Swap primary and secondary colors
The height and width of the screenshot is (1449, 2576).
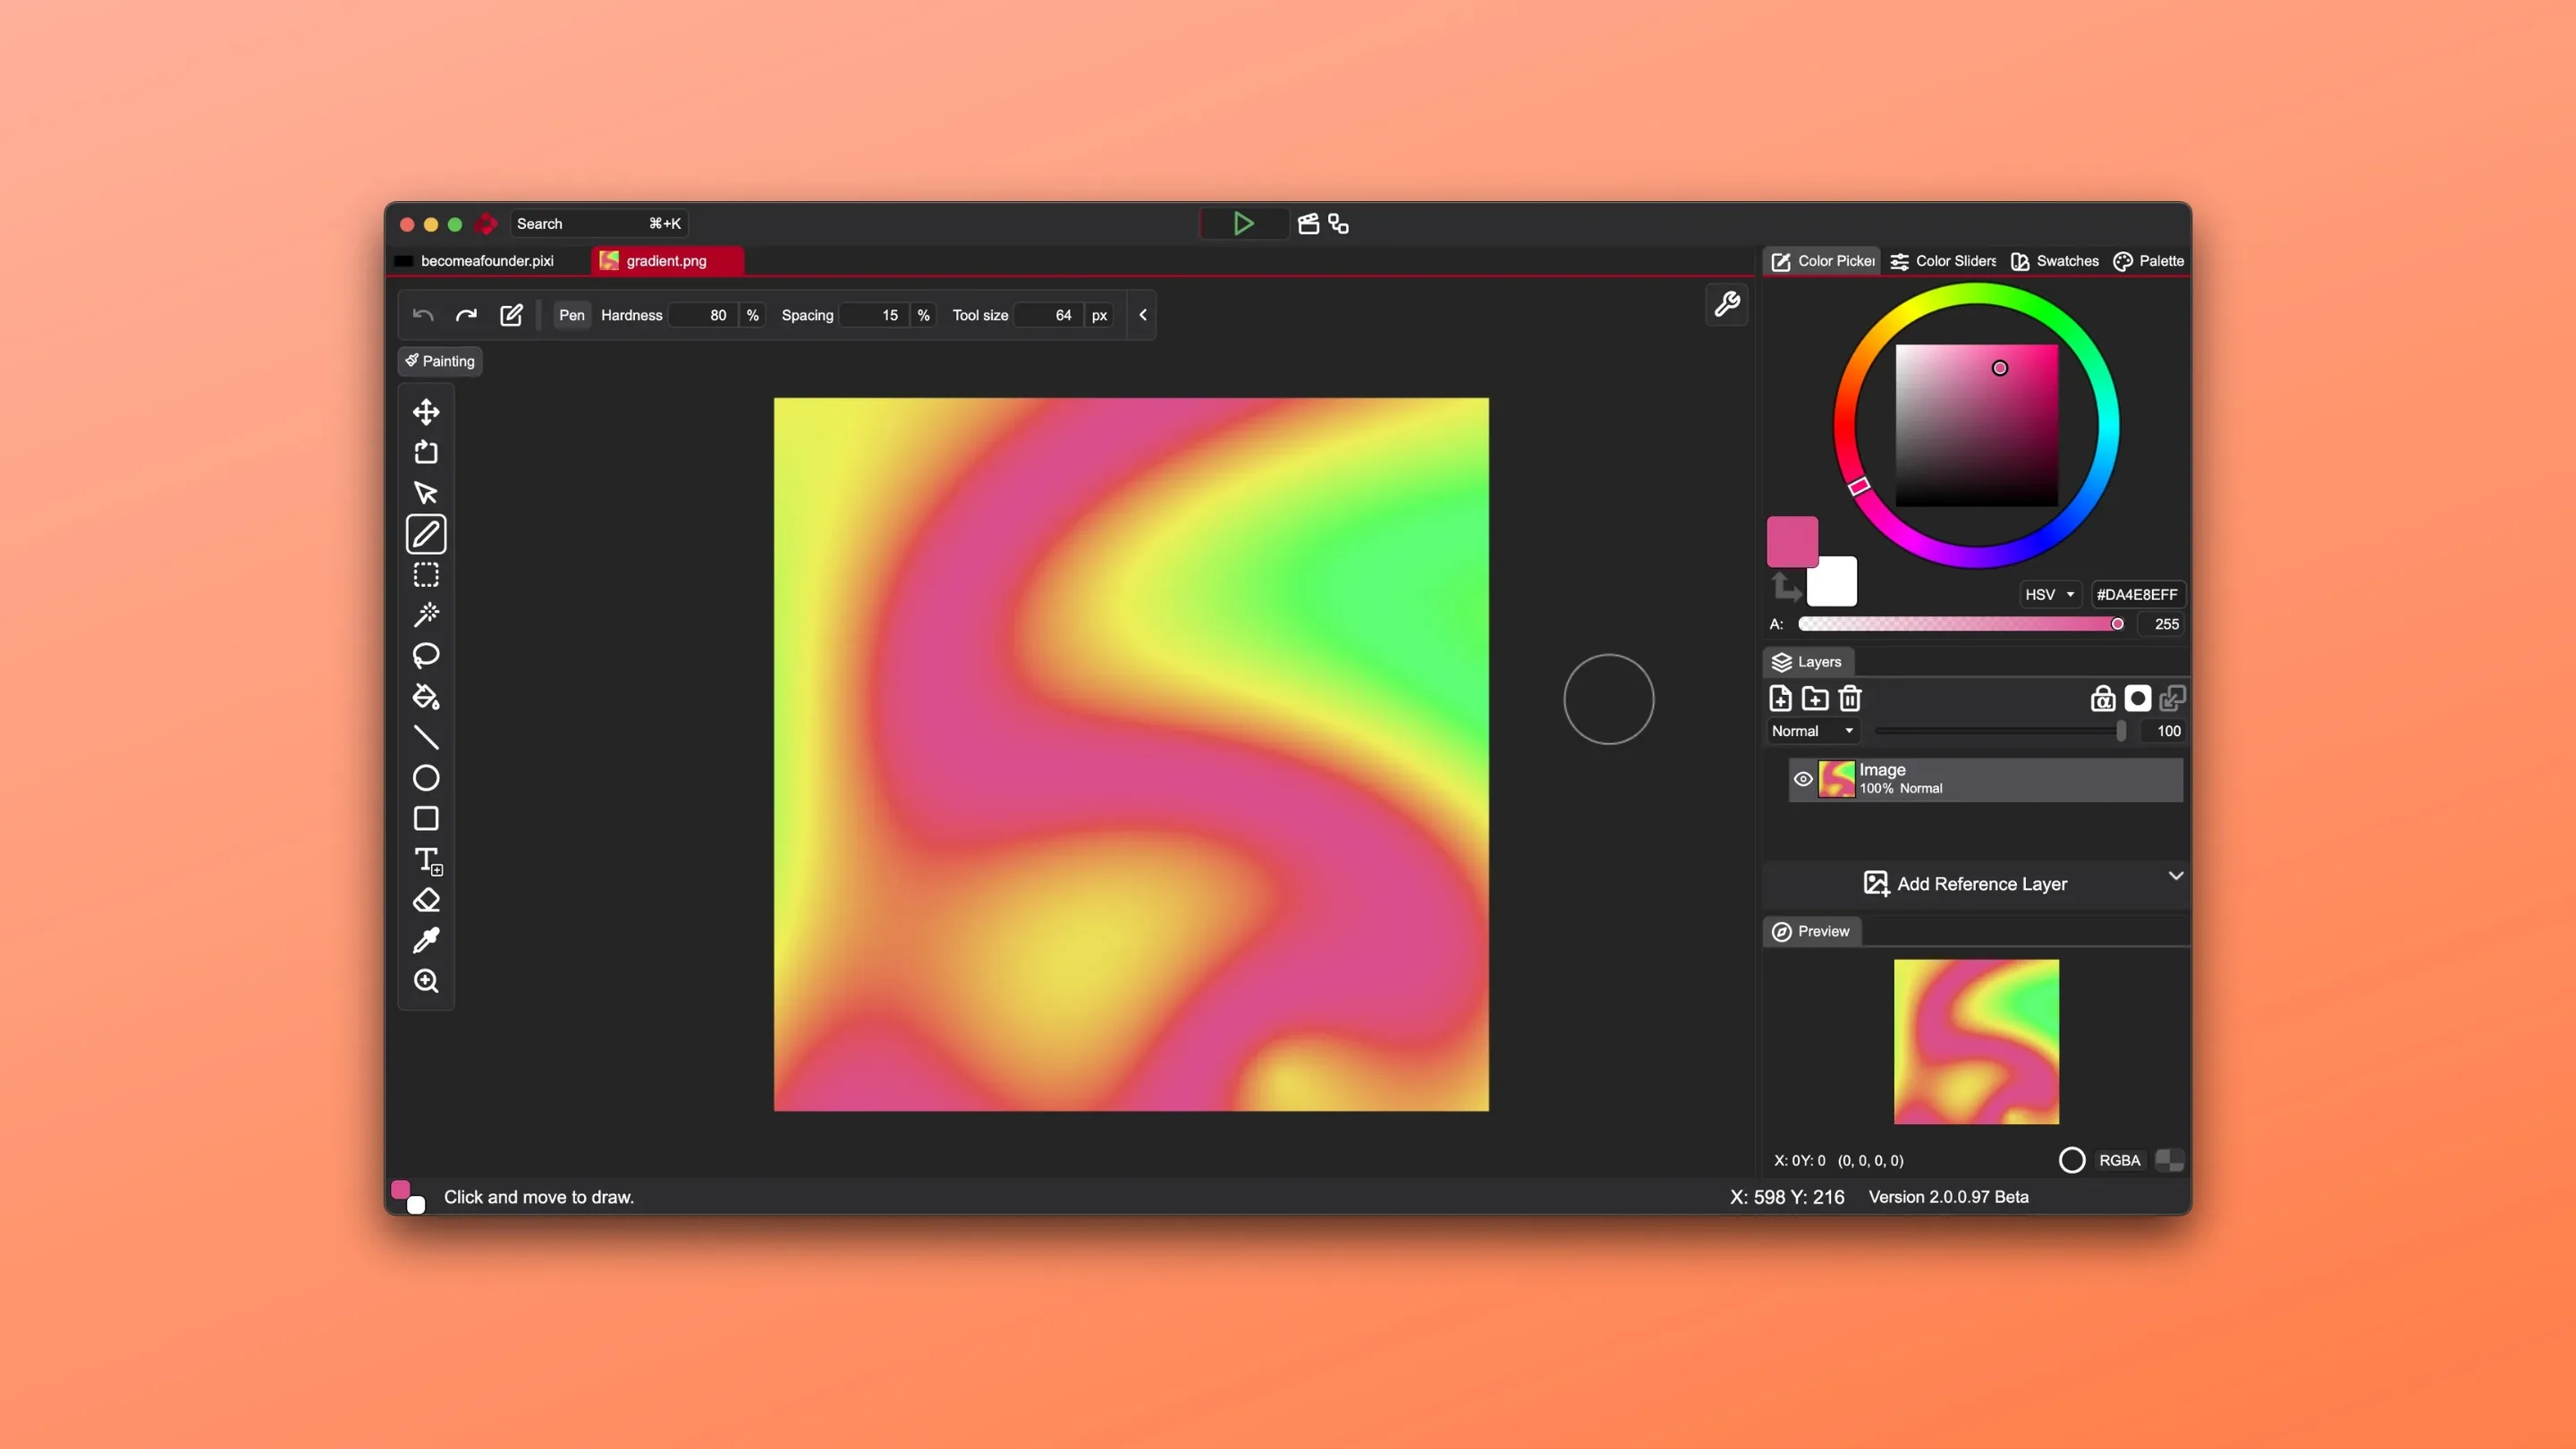[1785, 587]
